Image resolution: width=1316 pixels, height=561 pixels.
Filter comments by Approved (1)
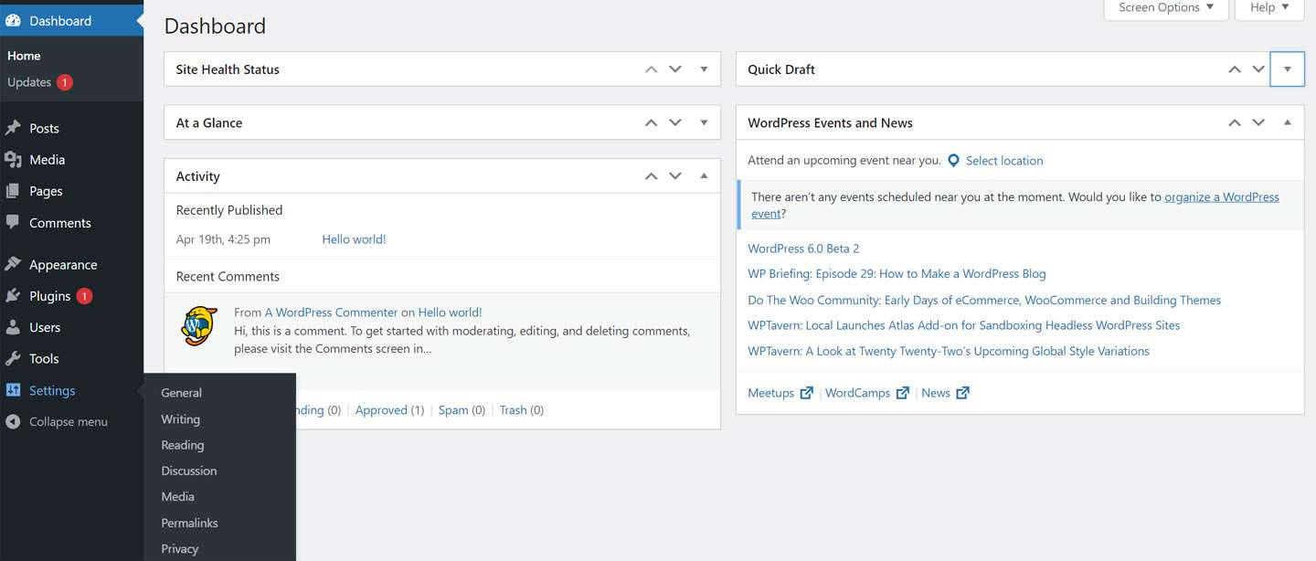click(389, 410)
